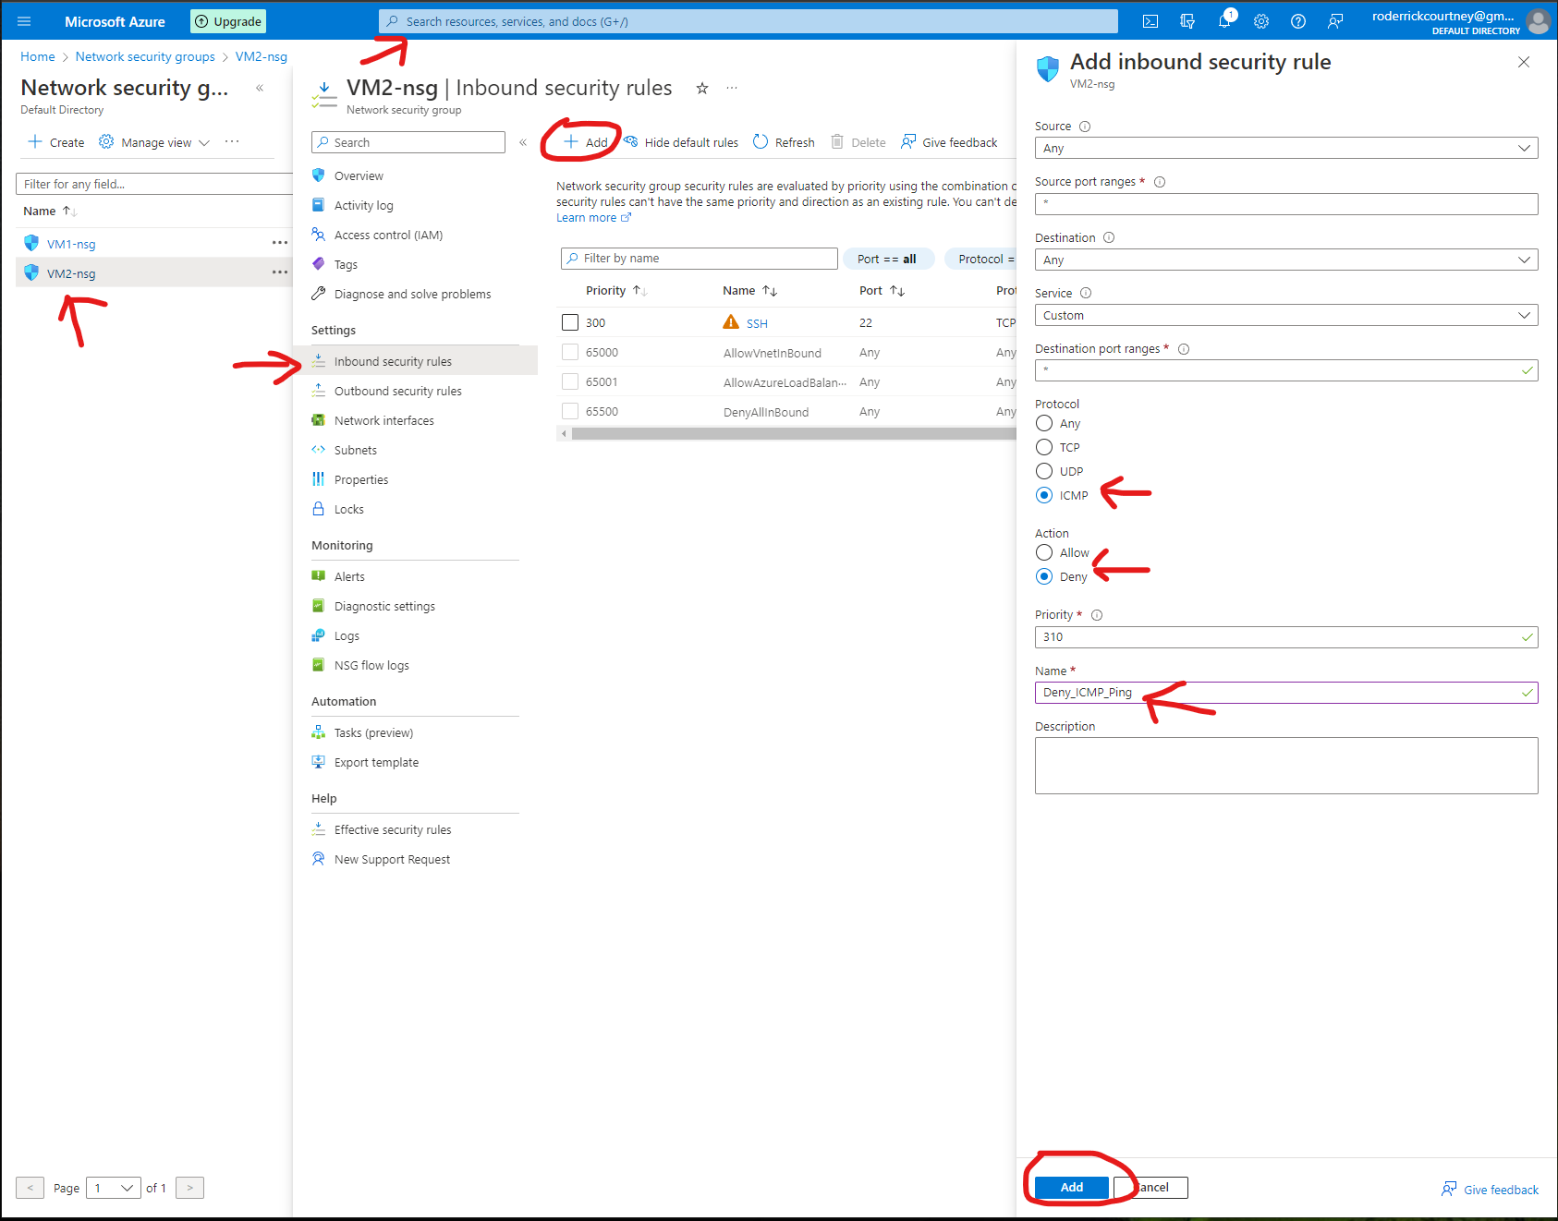Choose the Deny action radio button
1558x1221 pixels.
point(1044,576)
